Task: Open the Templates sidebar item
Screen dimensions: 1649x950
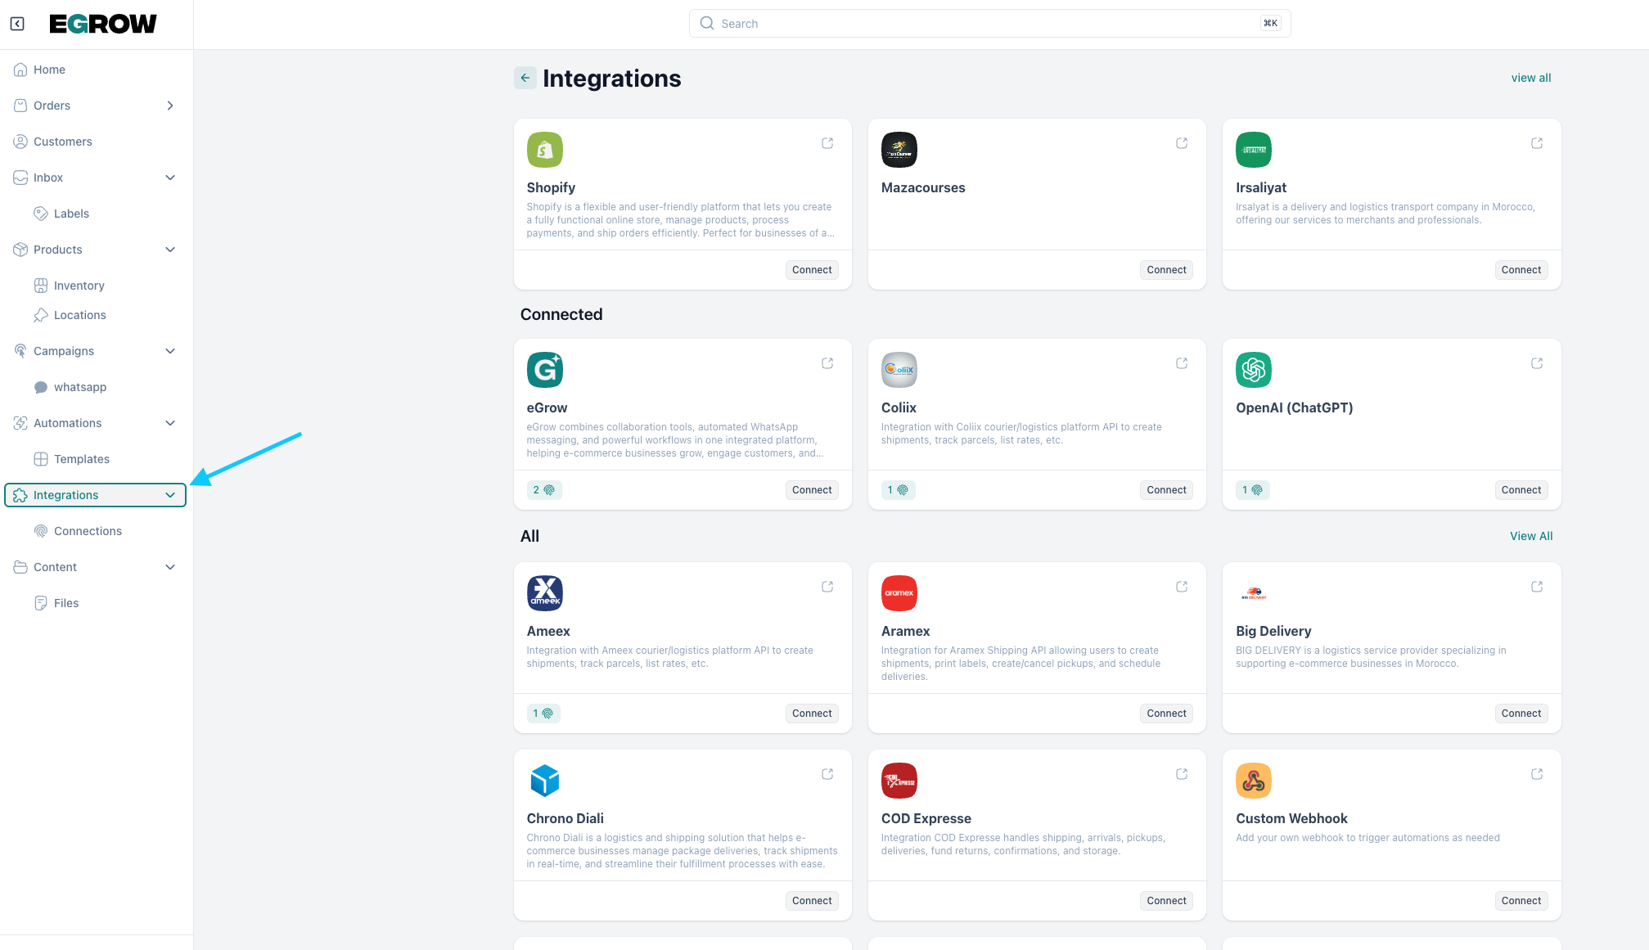Action: [81, 459]
